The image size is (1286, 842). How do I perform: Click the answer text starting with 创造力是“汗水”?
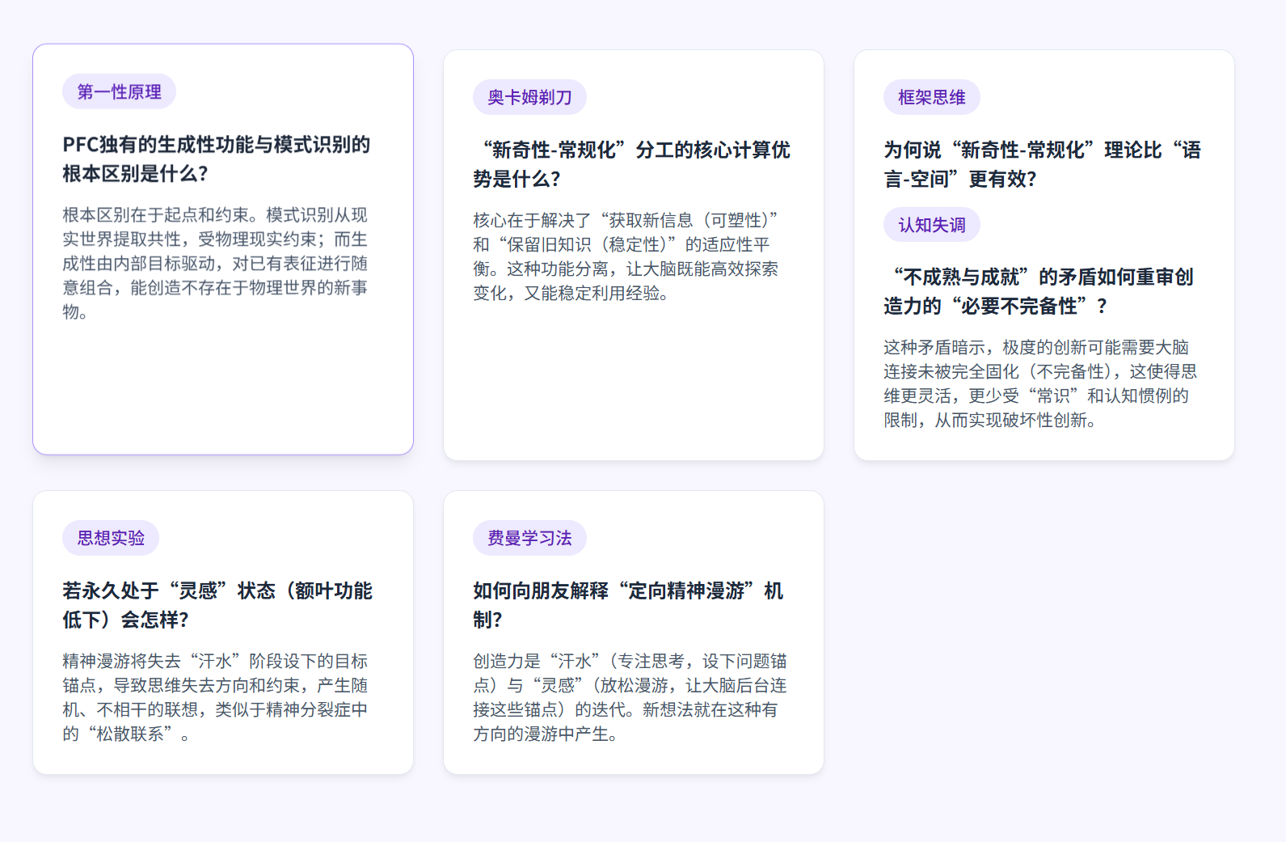pos(629,697)
